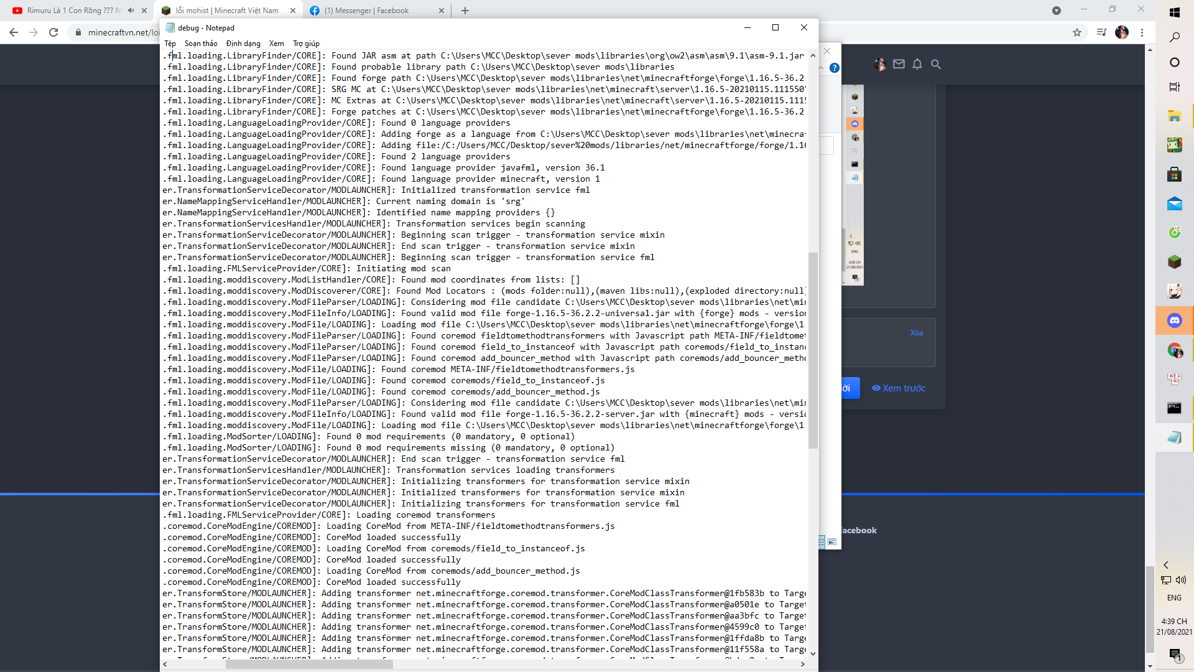Click the forum search magnifier icon
Image resolution: width=1194 pixels, height=672 pixels.
coord(936,64)
